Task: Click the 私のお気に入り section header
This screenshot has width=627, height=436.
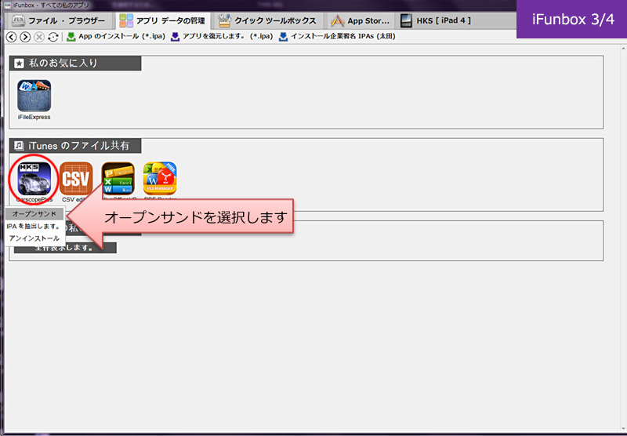Action: 75,64
